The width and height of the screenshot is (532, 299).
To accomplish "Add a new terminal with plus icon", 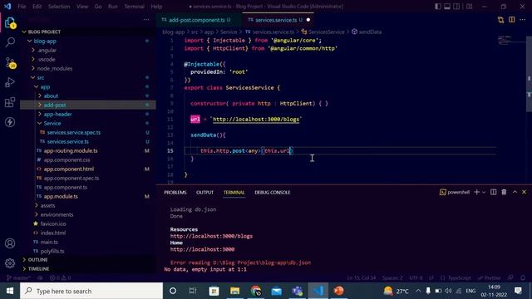I will tap(476, 192).
